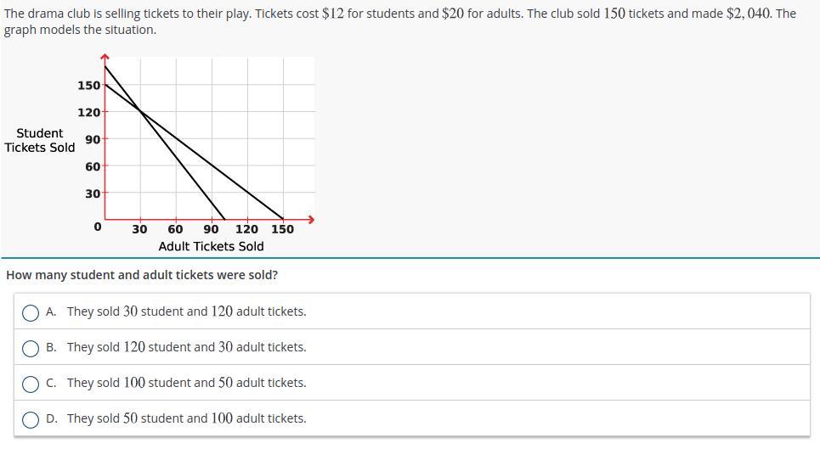Click the 150 label on the horizontal axis
This screenshot has height=460, width=820.
click(x=282, y=228)
